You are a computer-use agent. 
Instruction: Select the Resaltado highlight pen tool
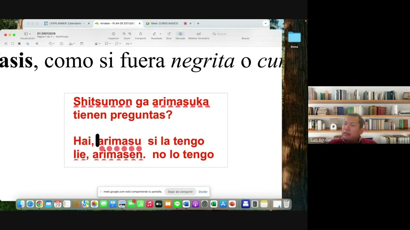tap(154, 34)
